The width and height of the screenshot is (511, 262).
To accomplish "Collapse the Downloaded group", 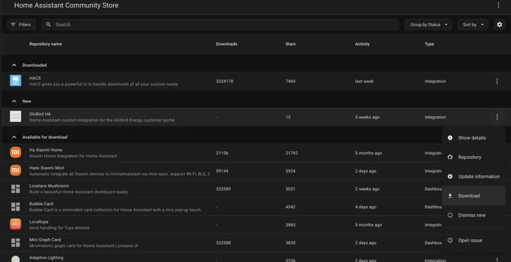I will point(14,65).
